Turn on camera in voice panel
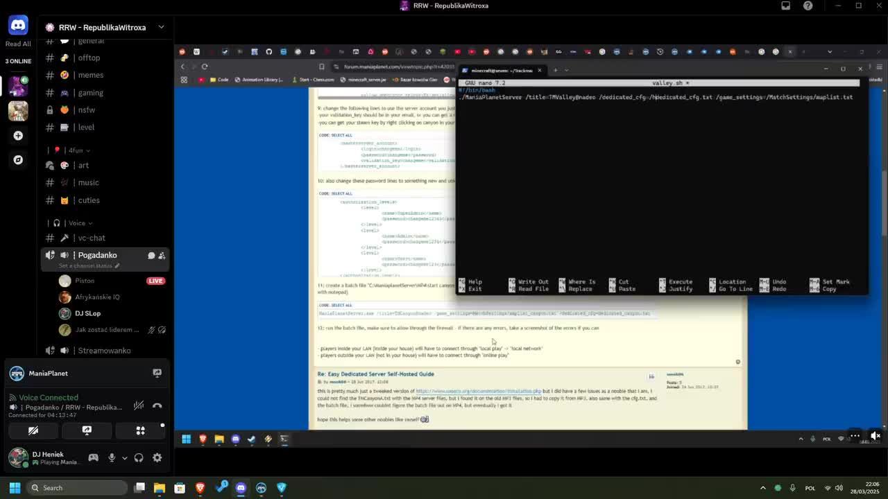The height and width of the screenshot is (499, 888). coord(33,430)
